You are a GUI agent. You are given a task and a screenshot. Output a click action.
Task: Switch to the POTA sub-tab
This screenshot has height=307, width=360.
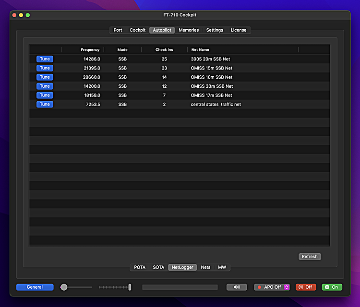click(x=140, y=267)
